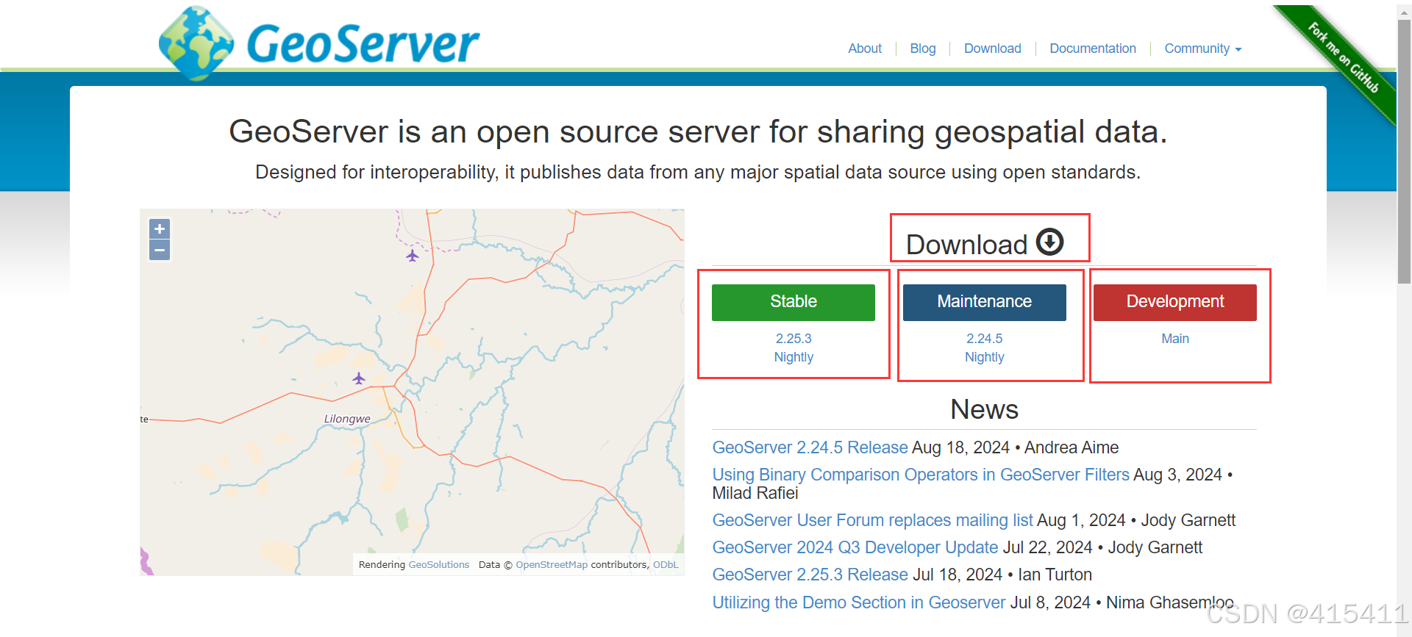Click the blue Maintenance button
Image resolution: width=1412 pixels, height=637 pixels.
[984, 302]
